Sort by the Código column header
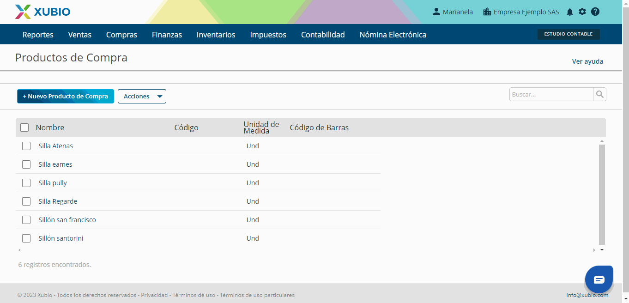This screenshot has height=303, width=629. point(186,127)
